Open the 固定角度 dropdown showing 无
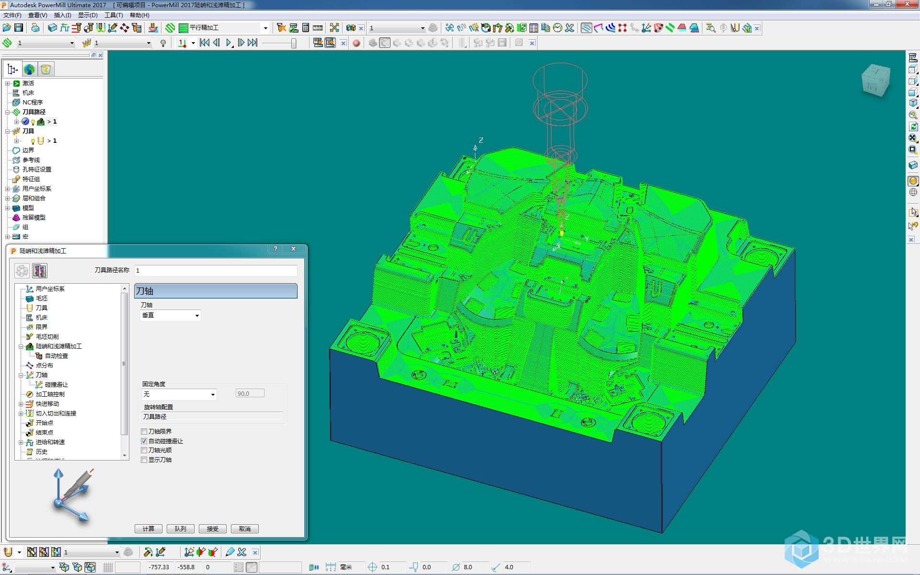 [179, 394]
